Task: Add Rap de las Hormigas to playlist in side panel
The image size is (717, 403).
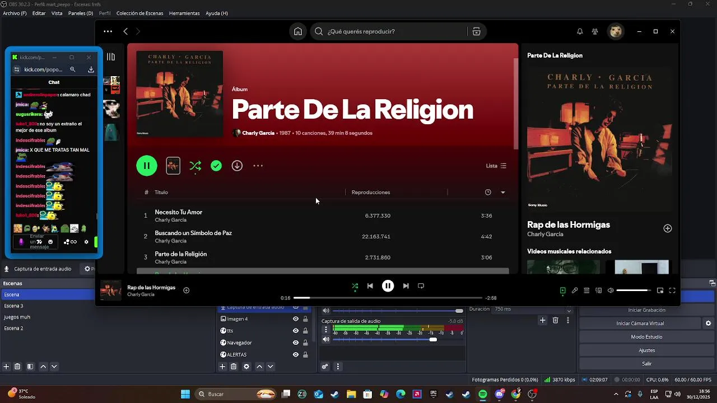Action: click(x=668, y=228)
